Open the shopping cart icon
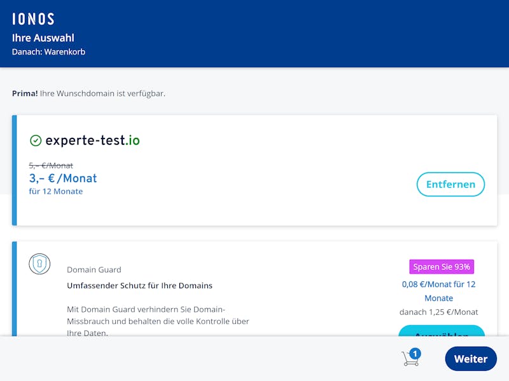 410,358
